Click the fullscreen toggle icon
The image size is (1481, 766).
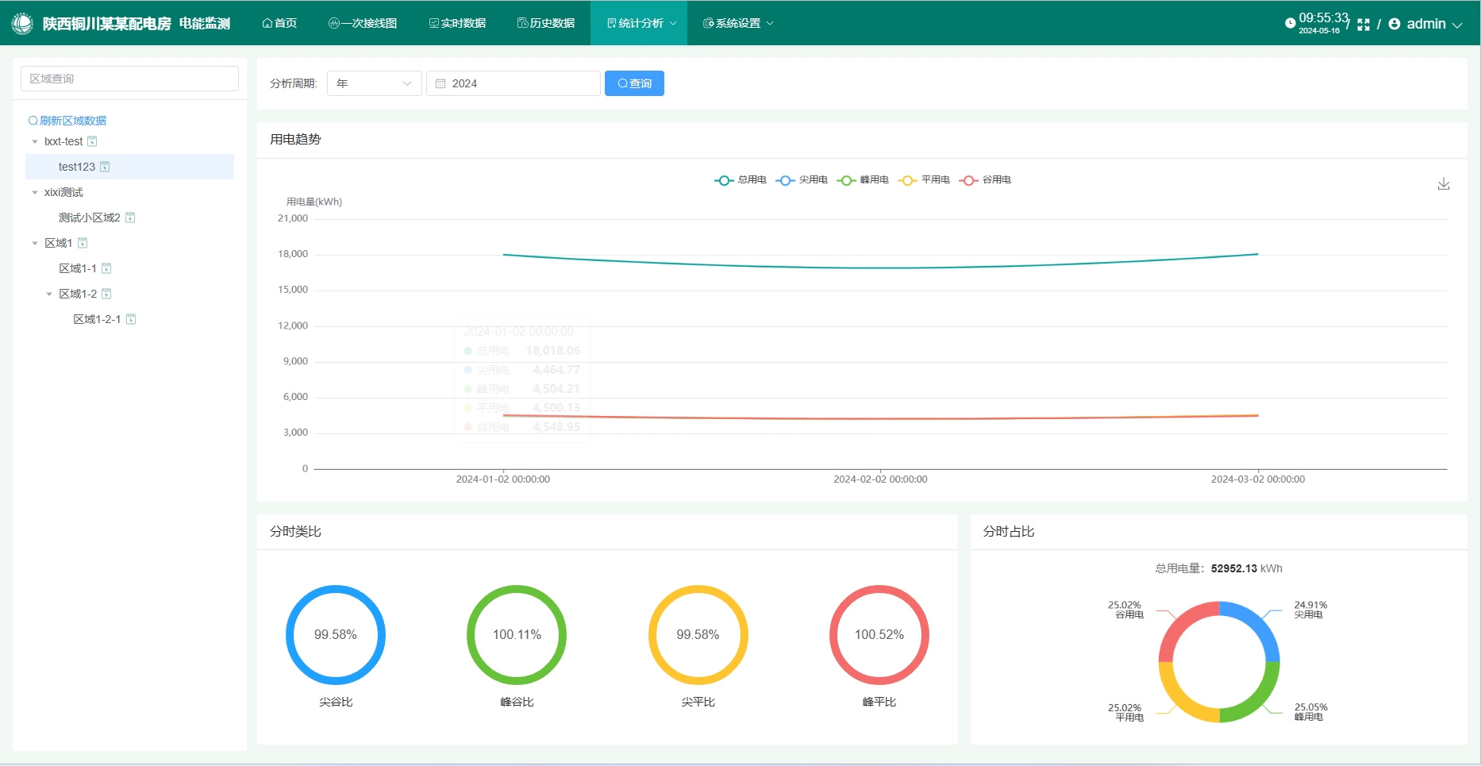[x=1364, y=25]
